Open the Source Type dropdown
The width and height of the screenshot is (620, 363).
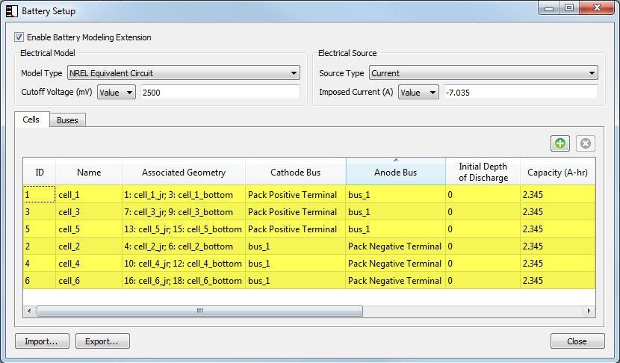coord(483,73)
